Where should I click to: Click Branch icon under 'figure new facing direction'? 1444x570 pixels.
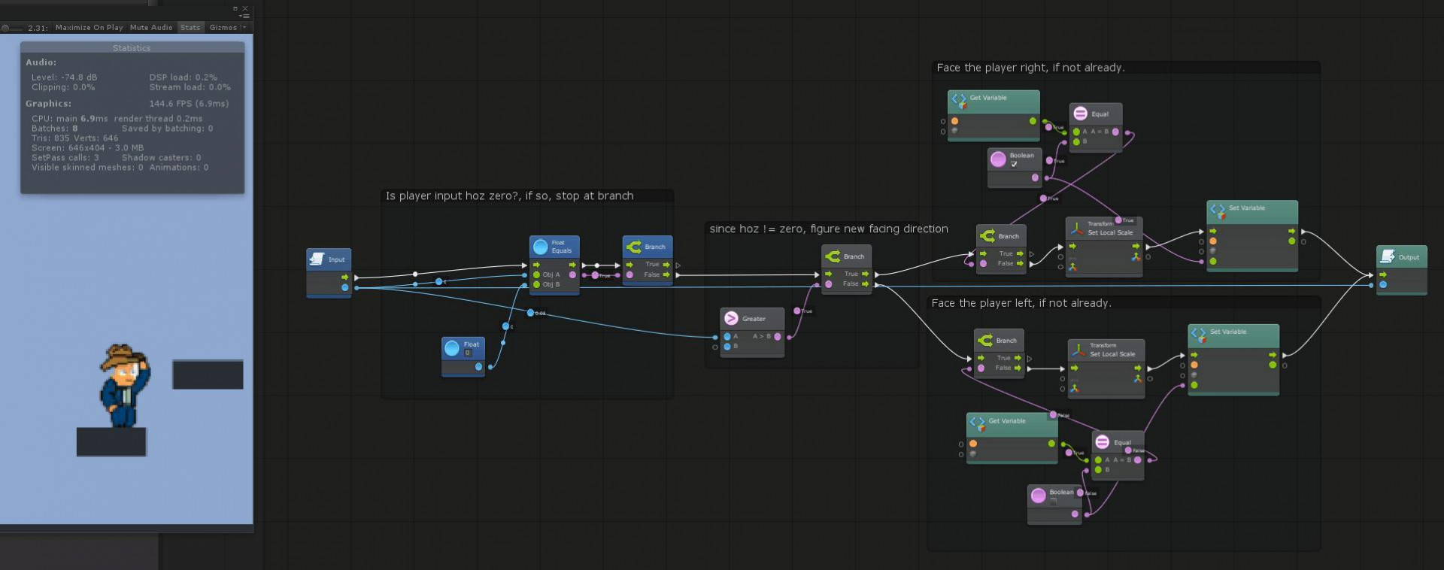pos(833,256)
